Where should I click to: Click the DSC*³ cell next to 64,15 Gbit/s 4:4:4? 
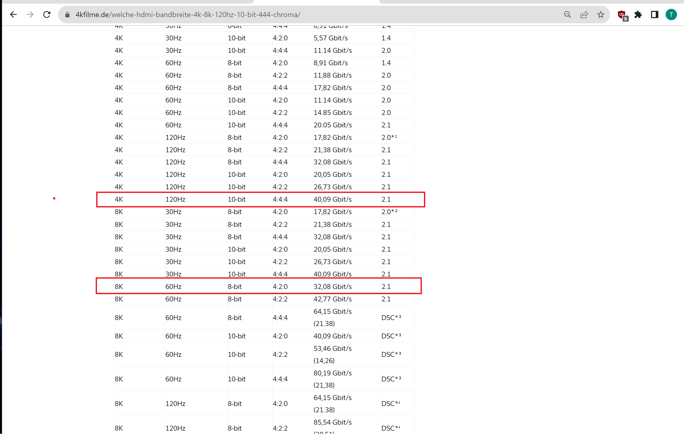point(391,317)
